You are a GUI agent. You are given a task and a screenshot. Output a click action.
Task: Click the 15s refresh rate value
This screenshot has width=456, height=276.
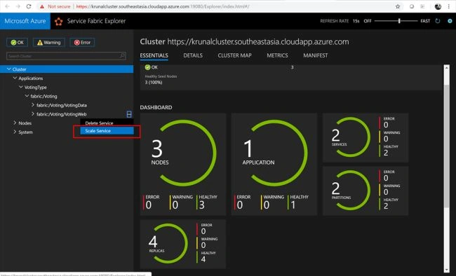pyautogui.click(x=356, y=21)
